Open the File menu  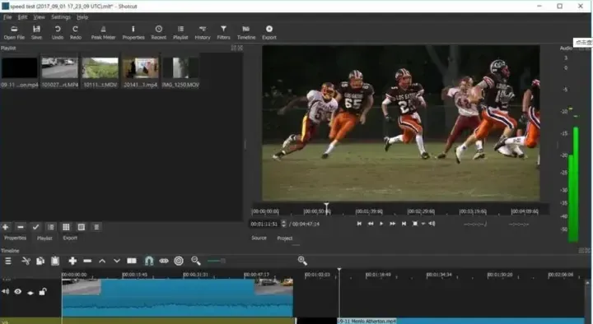pos(7,17)
